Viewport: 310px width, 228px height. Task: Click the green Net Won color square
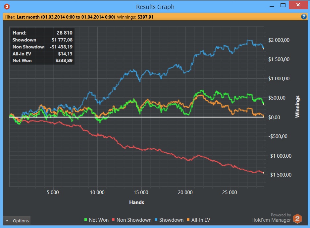coord(85,219)
